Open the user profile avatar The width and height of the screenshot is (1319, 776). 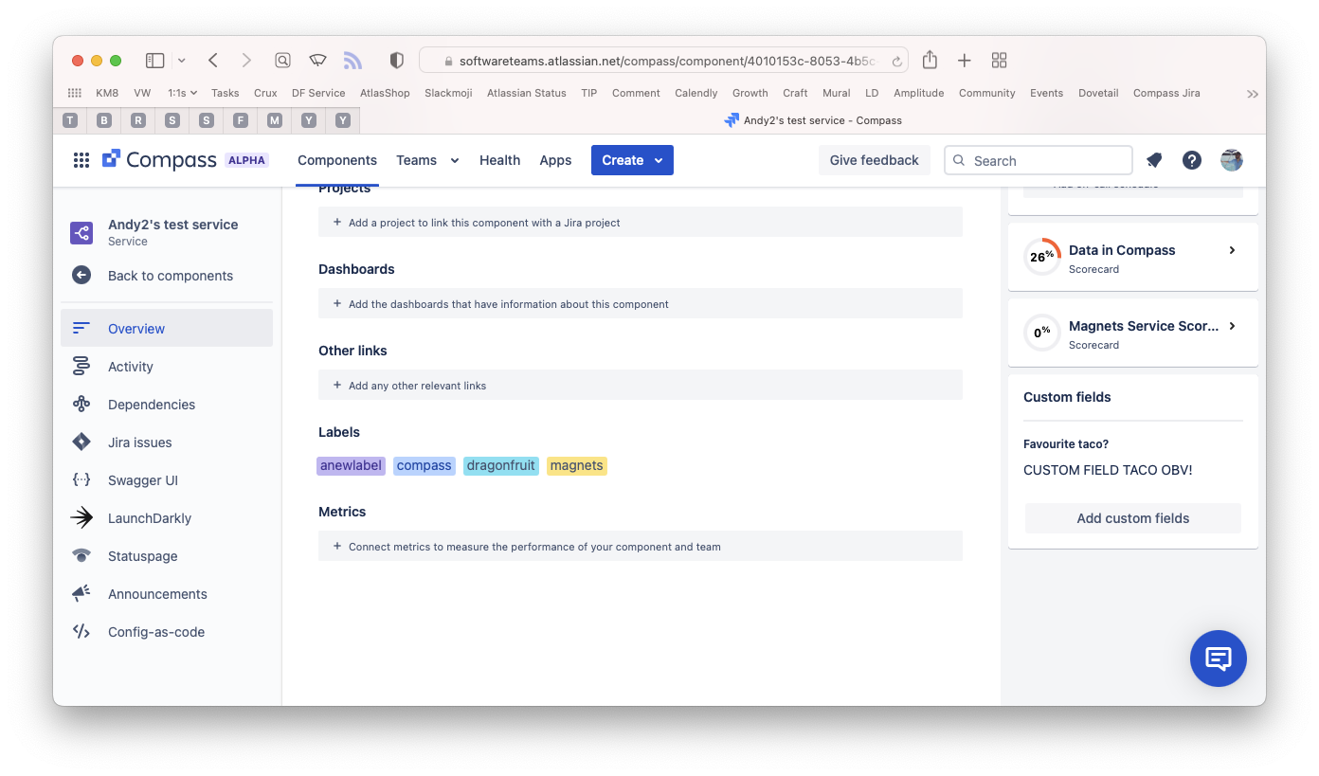pos(1232,160)
